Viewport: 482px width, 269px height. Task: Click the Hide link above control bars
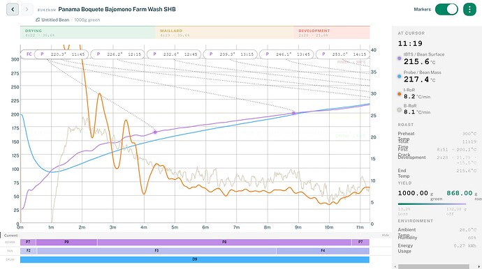(x=385, y=236)
